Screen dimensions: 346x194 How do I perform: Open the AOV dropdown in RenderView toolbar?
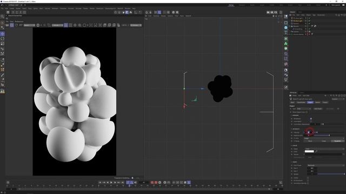click(29, 25)
